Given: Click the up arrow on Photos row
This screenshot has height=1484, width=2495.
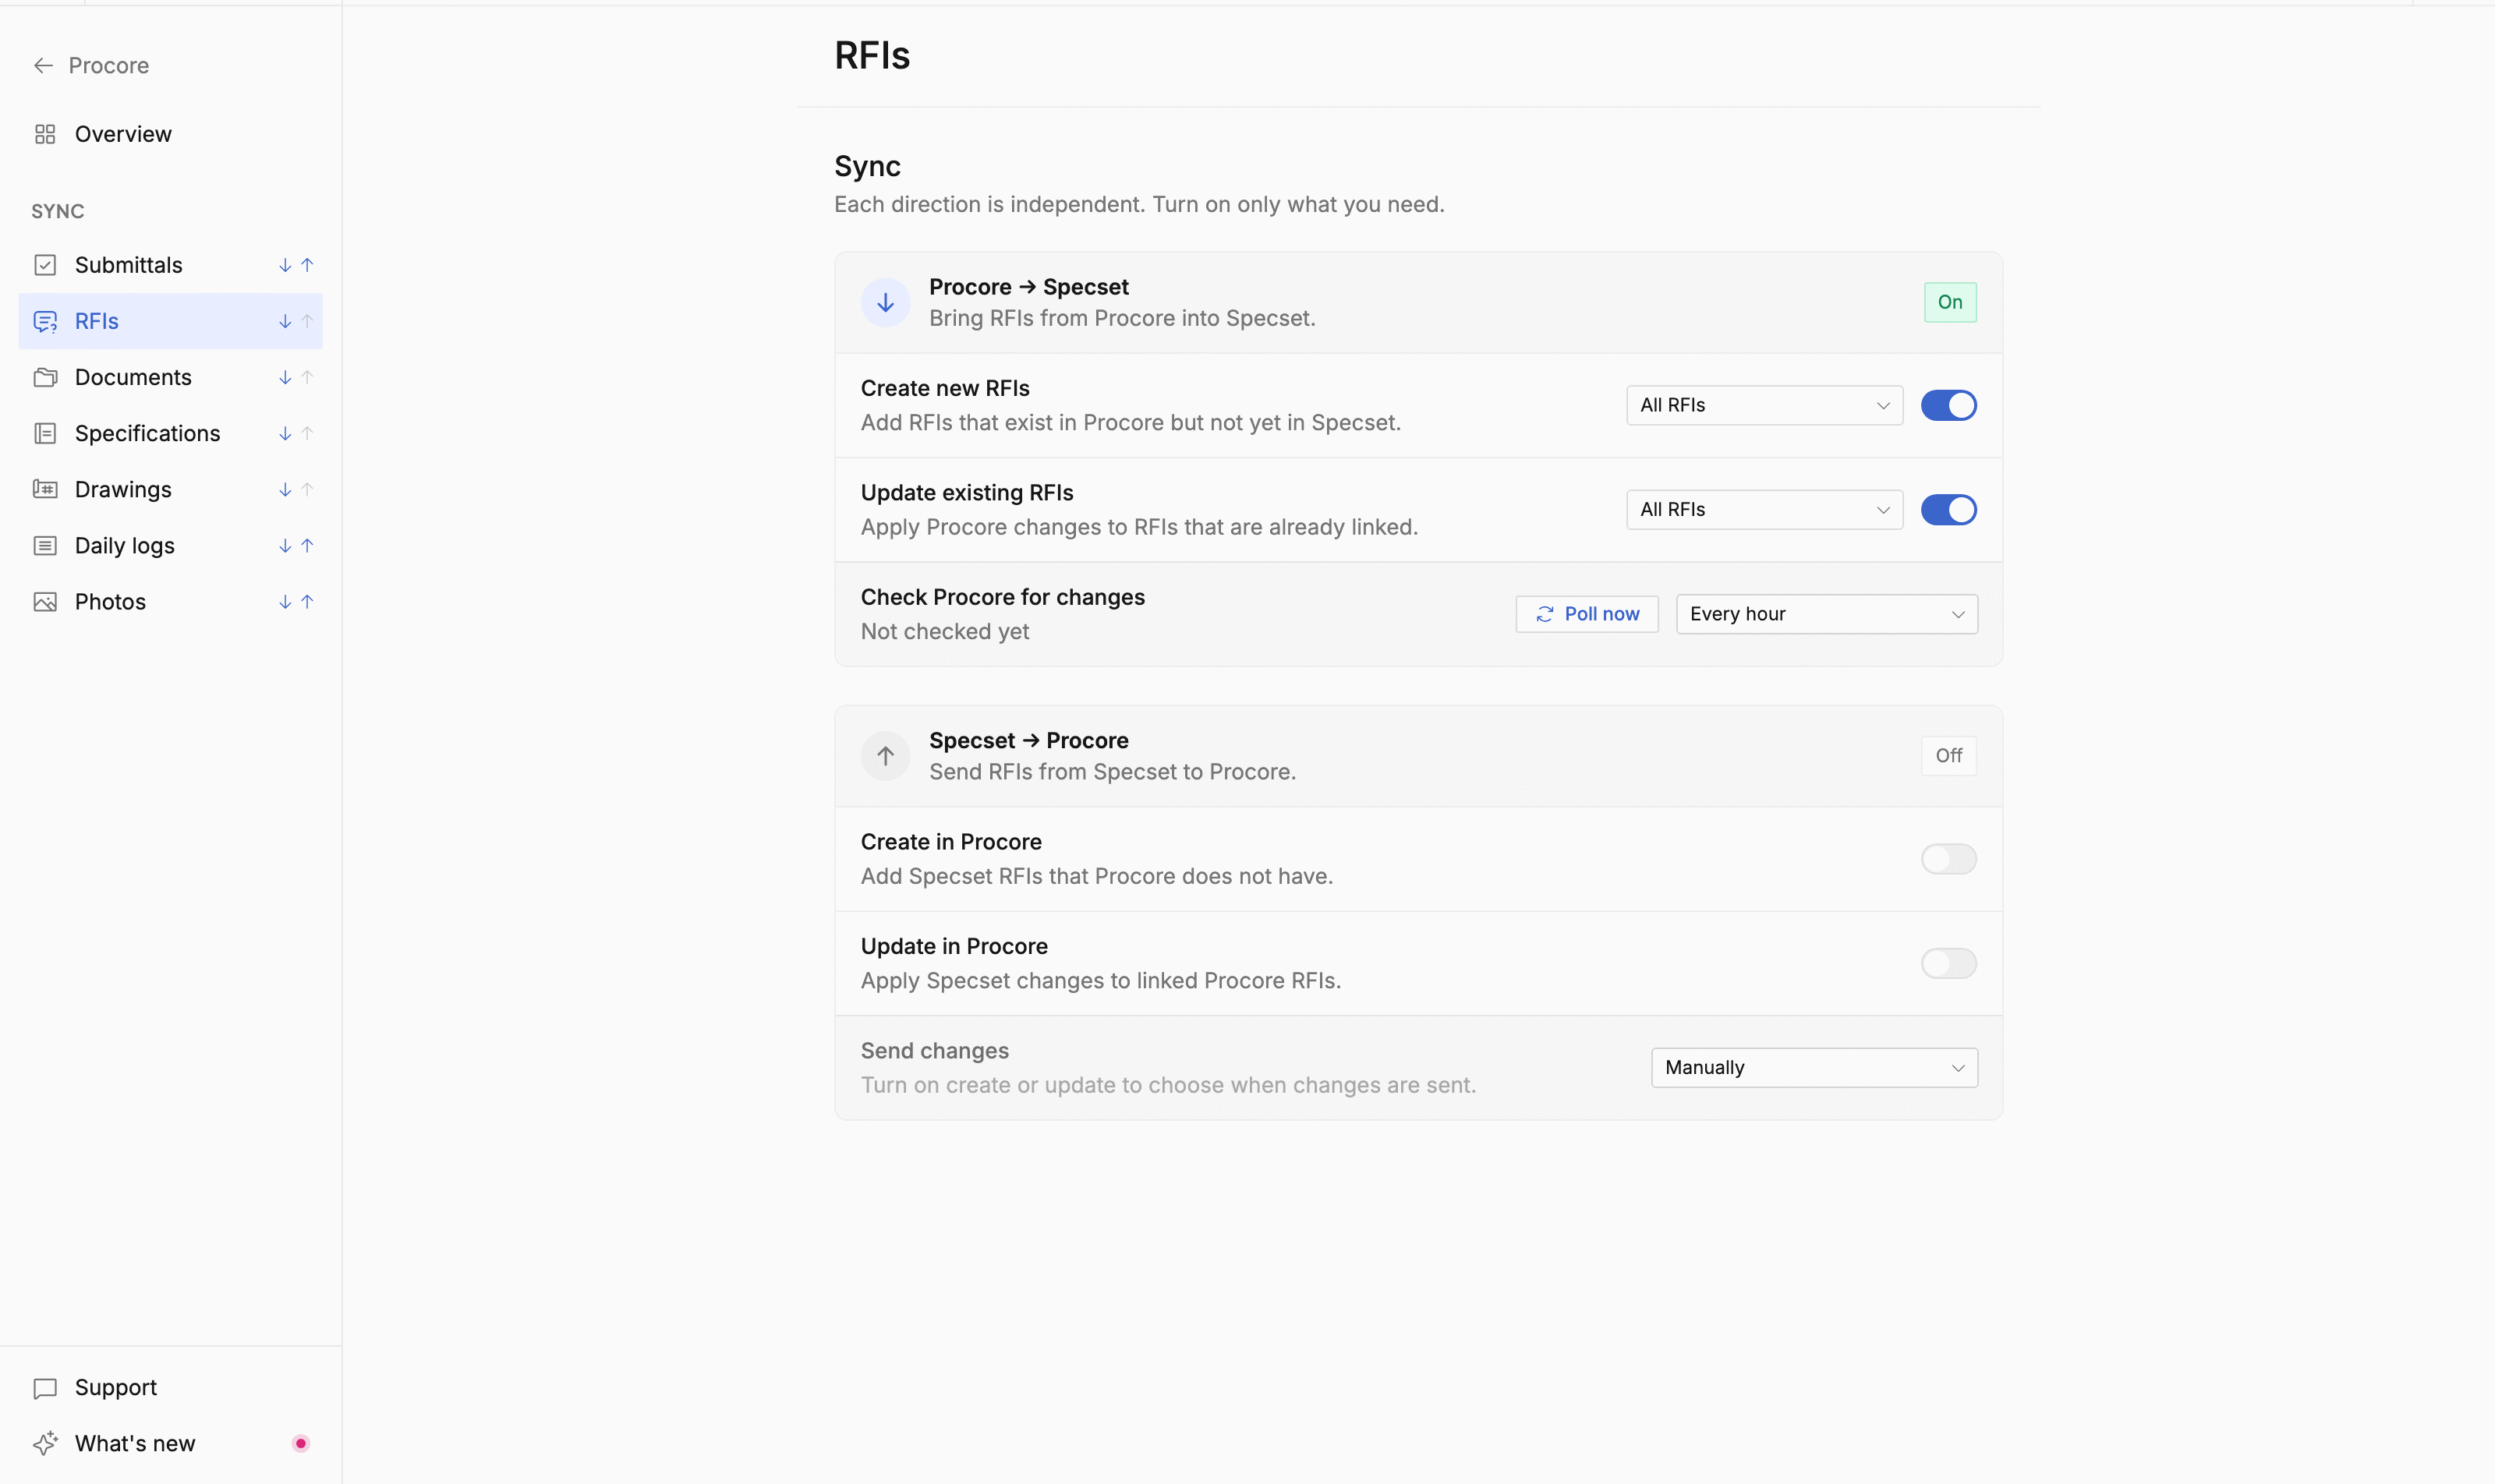Looking at the screenshot, I should pyautogui.click(x=307, y=601).
